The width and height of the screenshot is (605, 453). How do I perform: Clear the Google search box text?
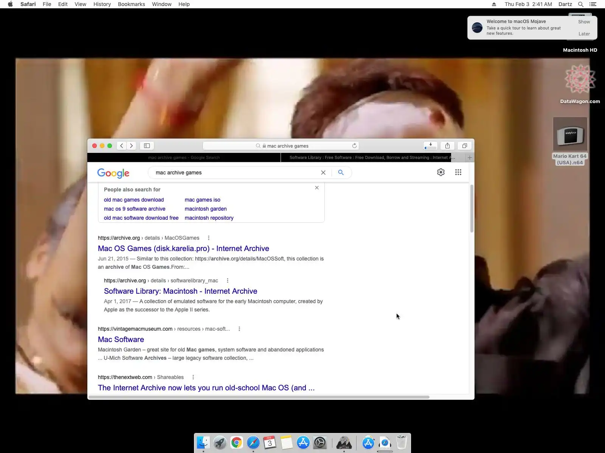pyautogui.click(x=323, y=173)
